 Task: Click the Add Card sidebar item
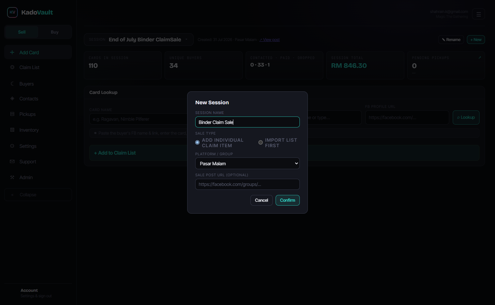point(38,52)
